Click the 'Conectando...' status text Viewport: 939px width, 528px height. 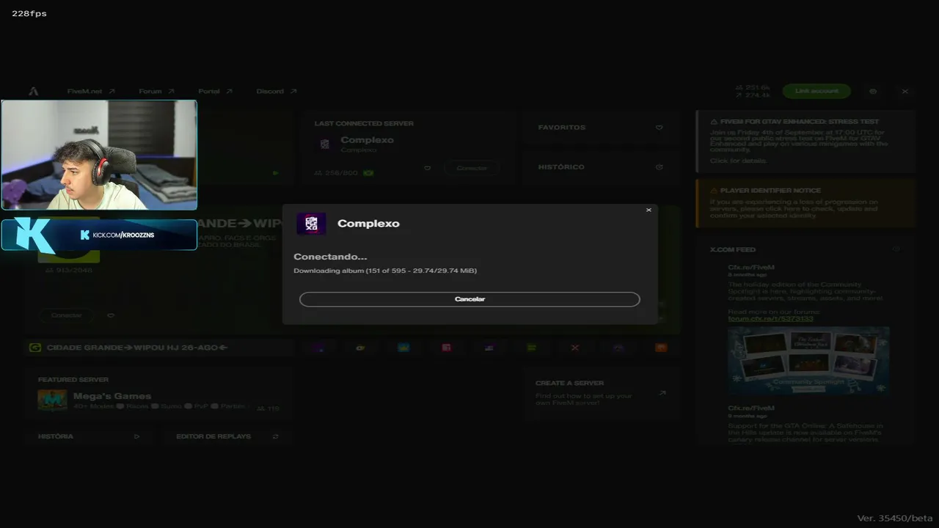330,257
